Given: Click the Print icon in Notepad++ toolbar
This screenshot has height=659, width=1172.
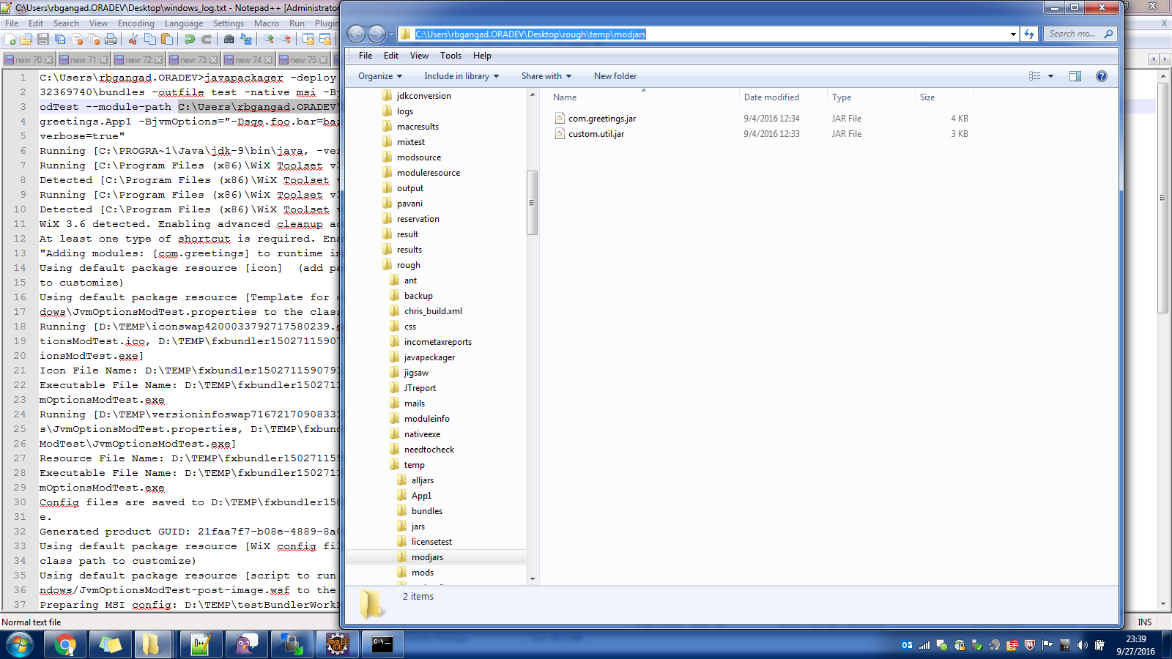Looking at the screenshot, I should tap(111, 39).
